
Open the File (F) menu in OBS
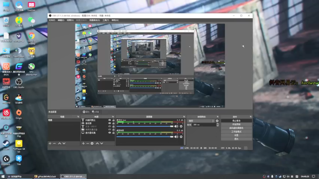coord(52,20)
